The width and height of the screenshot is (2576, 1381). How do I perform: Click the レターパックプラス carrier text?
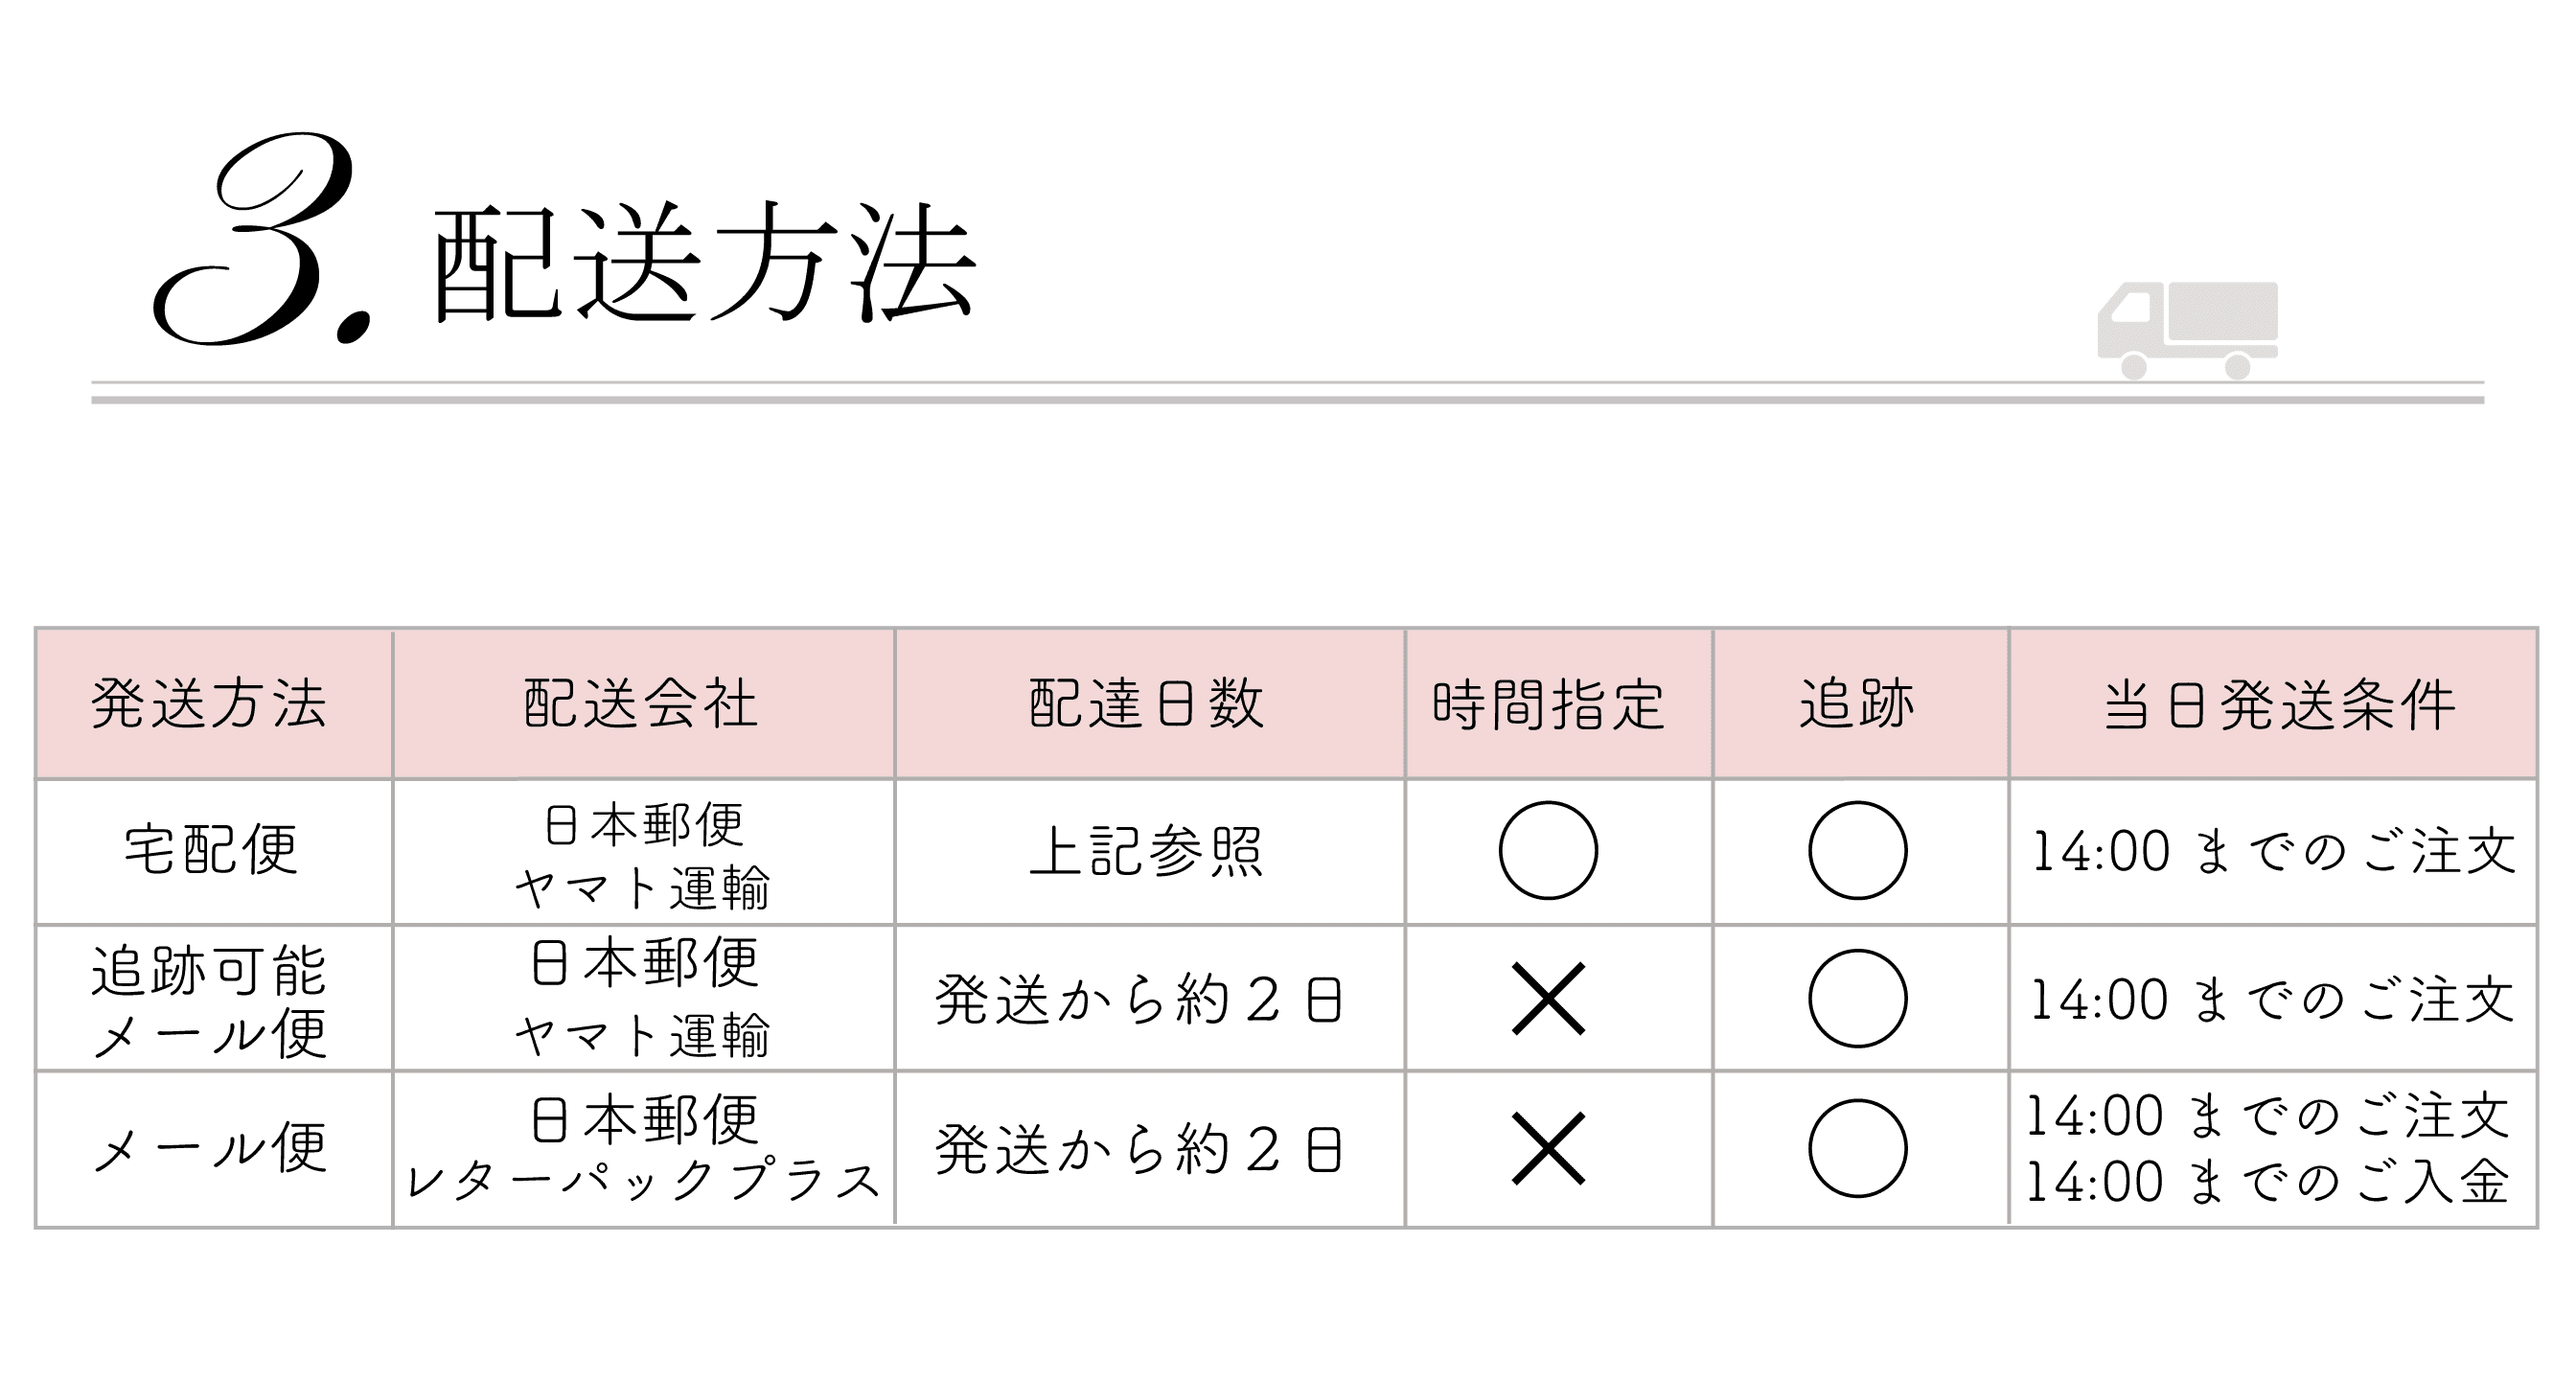[x=643, y=1181]
